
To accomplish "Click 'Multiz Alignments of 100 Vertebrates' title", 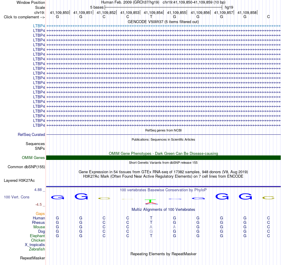I will click(163, 209).
